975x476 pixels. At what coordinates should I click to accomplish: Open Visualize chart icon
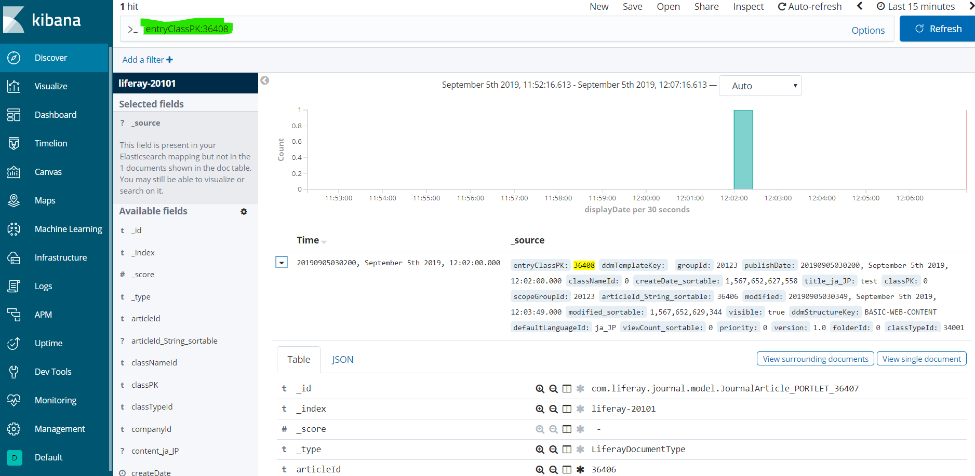pyautogui.click(x=14, y=86)
